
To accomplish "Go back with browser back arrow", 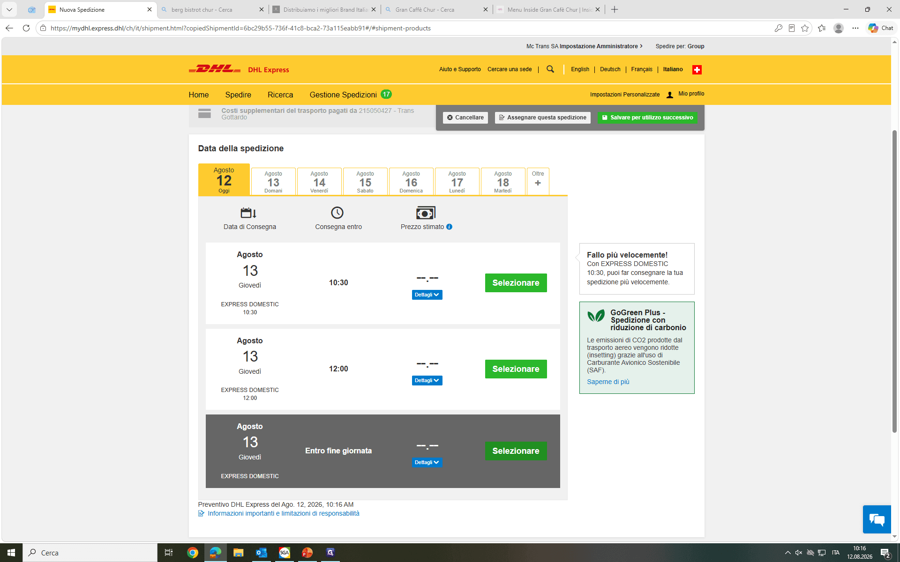I will (x=9, y=28).
